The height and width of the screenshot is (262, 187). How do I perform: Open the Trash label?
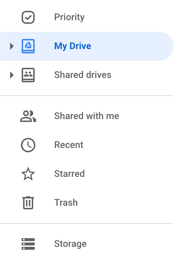66,202
